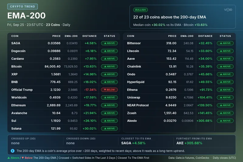
Task: Click Ondo price 0.5487
Action: (x=171, y=74)
